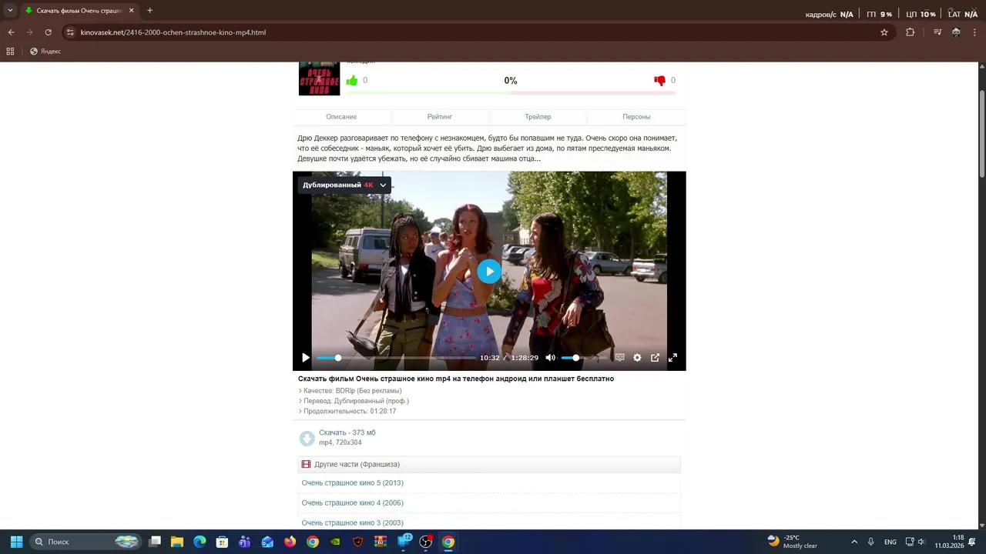Image resolution: width=986 pixels, height=554 pixels.
Task: Click the ENG language indicator
Action: coord(890,542)
